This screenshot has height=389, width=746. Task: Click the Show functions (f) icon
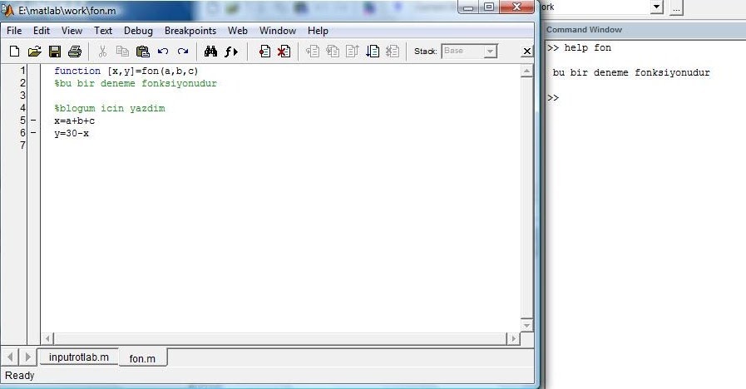pos(231,52)
